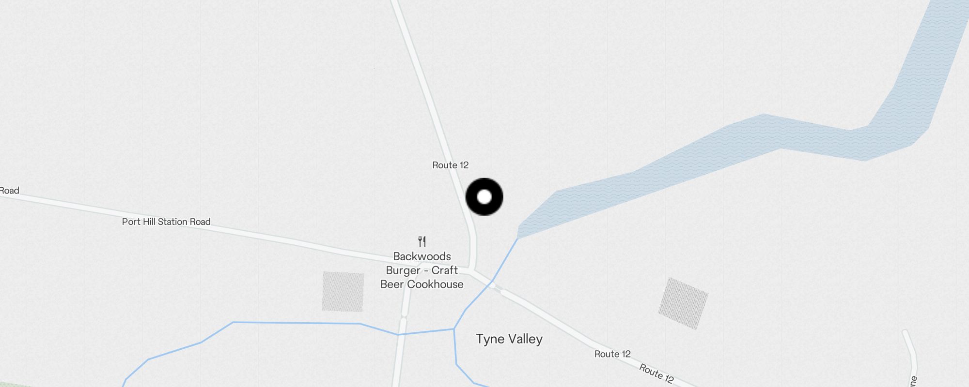Image resolution: width=969 pixels, height=387 pixels.
Task: Click the grey hatched square left of the cookhouse
Action: (343, 291)
